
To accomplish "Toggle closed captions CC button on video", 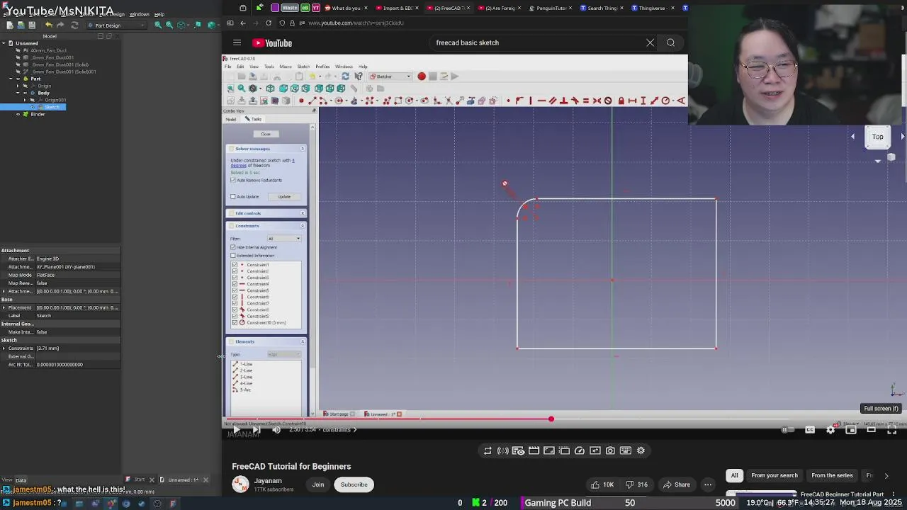I will [810, 430].
